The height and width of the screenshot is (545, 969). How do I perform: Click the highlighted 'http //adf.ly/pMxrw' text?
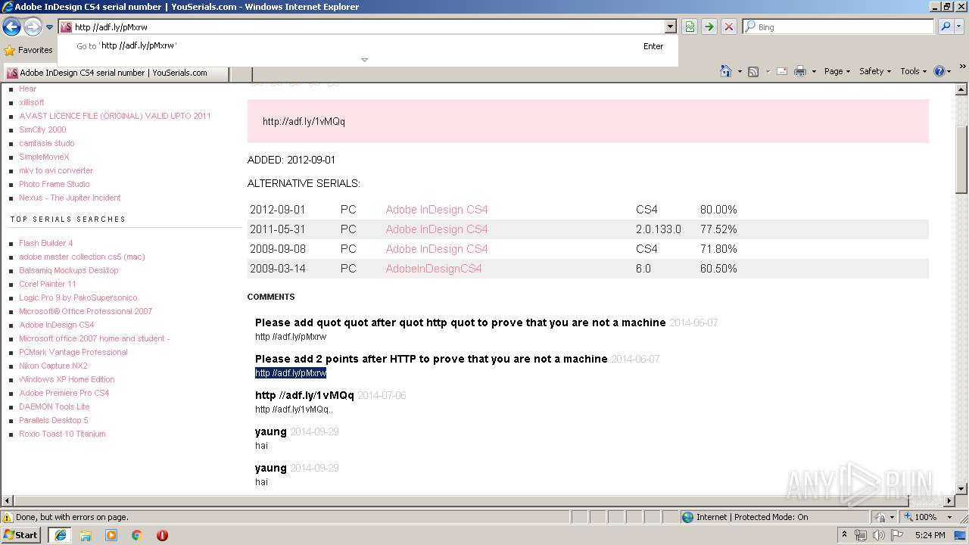coord(291,373)
